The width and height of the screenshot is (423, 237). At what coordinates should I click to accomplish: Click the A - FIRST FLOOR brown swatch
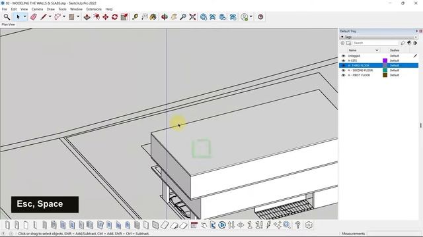(x=385, y=75)
